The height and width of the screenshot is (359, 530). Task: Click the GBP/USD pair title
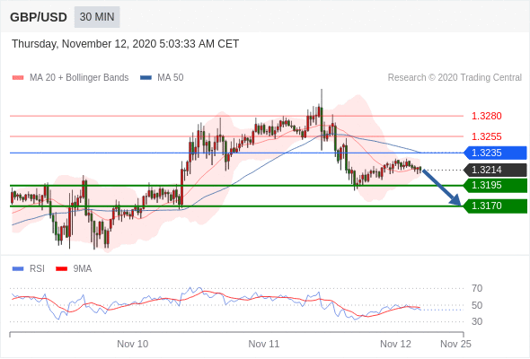(39, 17)
